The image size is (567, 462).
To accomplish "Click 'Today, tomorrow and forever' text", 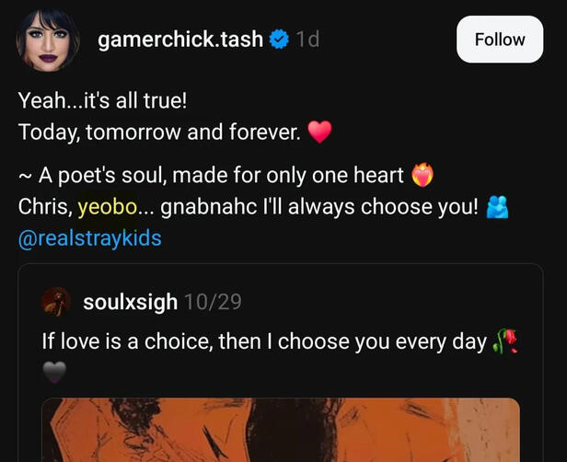I will point(159,132).
